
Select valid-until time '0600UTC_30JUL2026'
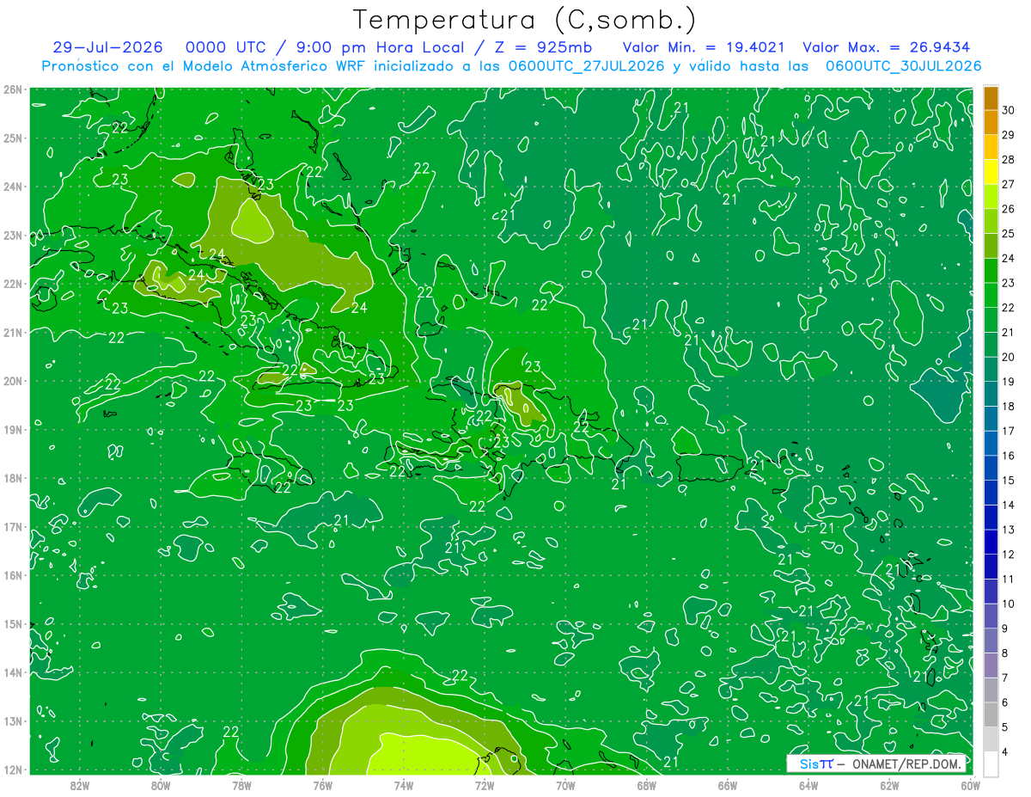click(x=903, y=66)
